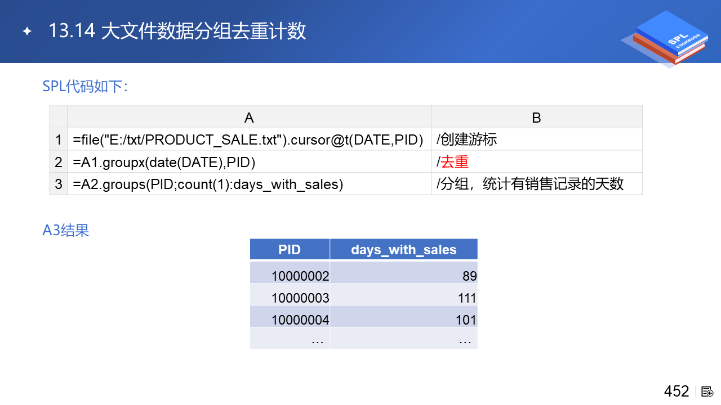Click cell A2 containing the groupx formula

coord(164,162)
